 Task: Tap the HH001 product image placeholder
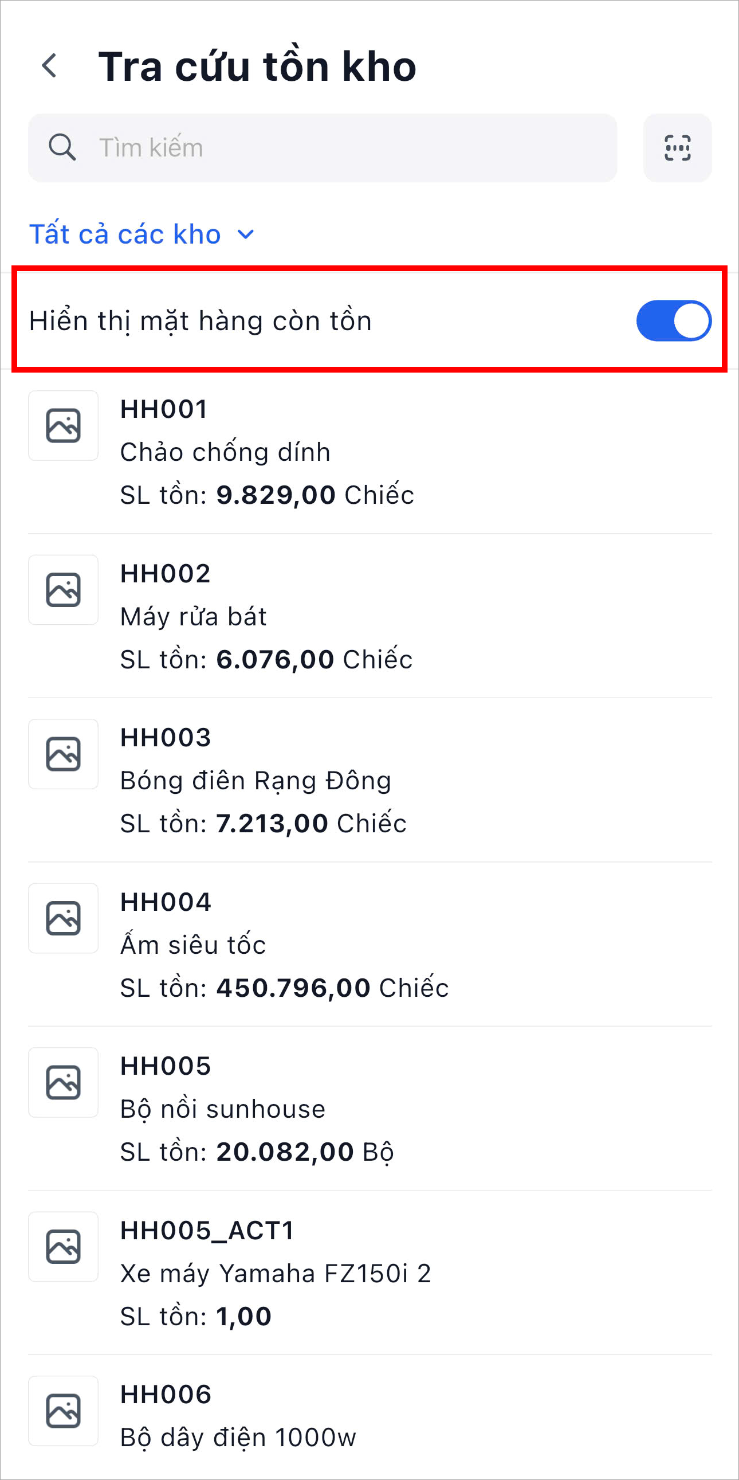(63, 426)
